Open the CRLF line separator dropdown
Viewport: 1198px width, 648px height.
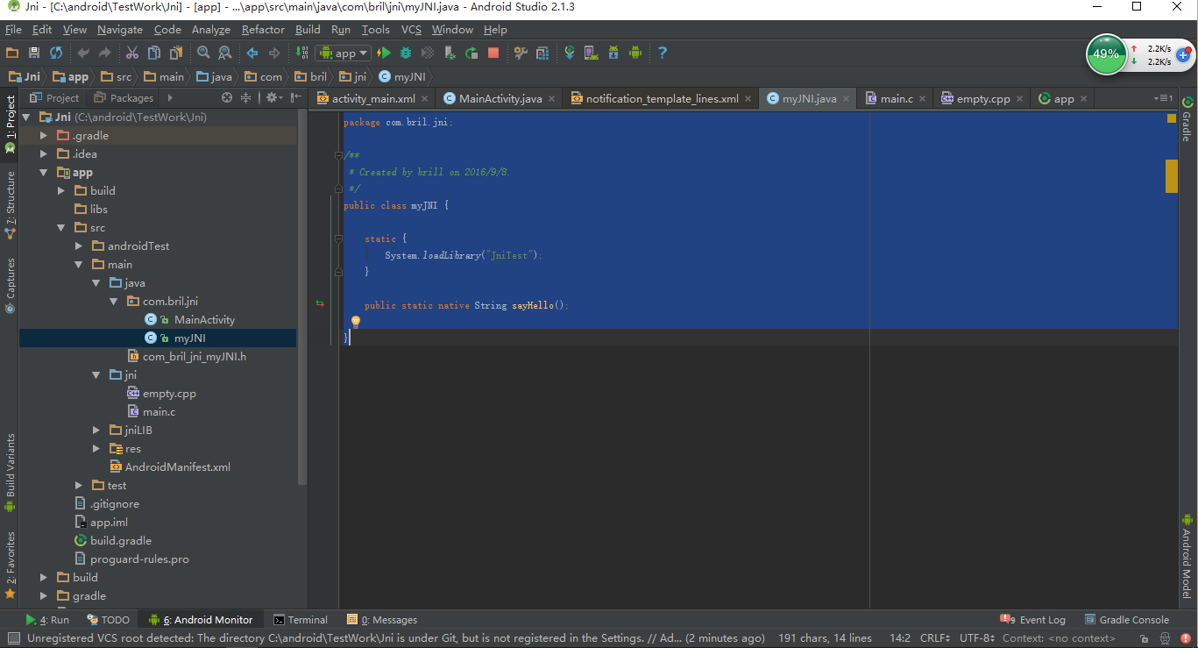pos(934,638)
